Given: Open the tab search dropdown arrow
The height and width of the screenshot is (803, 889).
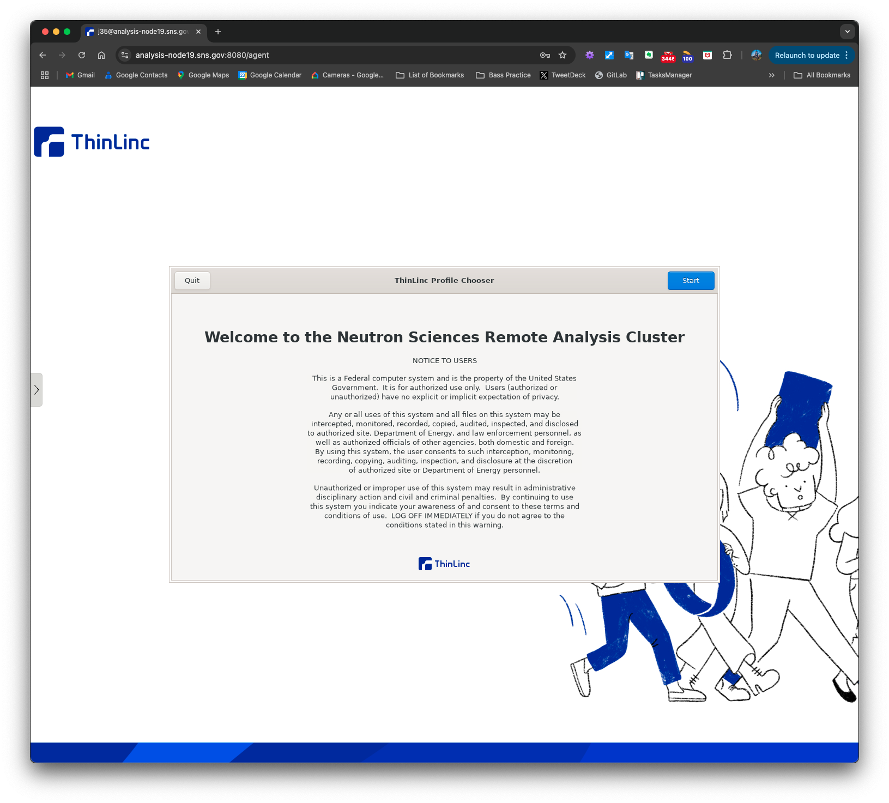Looking at the screenshot, I should [x=847, y=32].
